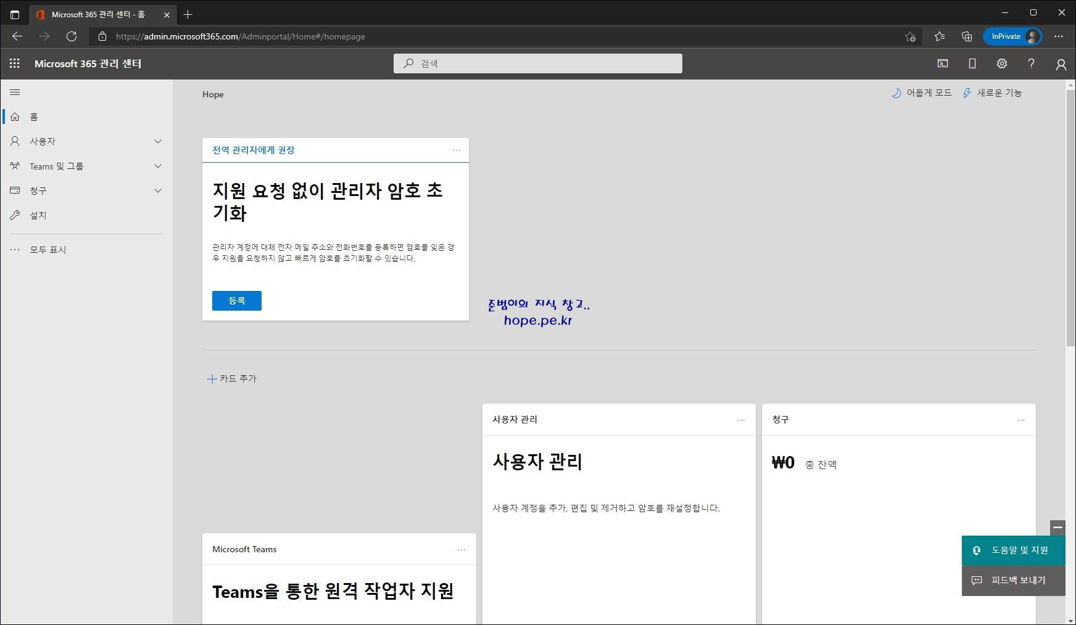The image size is (1076, 625).
Task: Click the ₩0 총 잔액 balance text
Action: (804, 463)
